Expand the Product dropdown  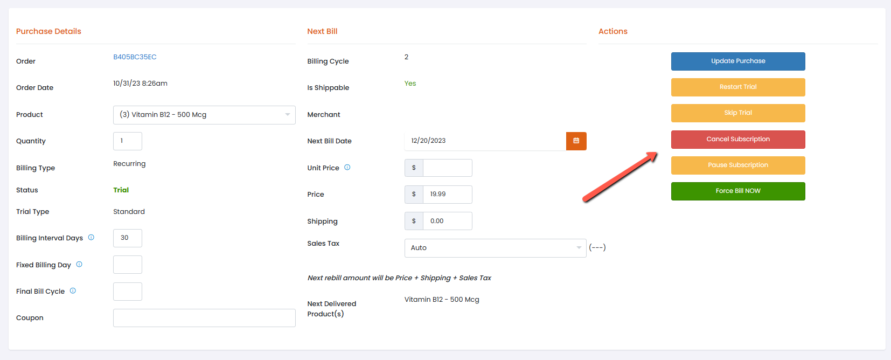[204, 115]
